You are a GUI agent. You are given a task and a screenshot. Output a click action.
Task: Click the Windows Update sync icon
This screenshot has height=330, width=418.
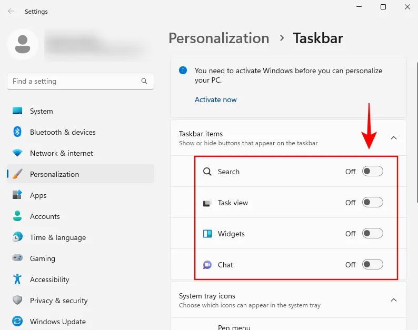(17, 321)
